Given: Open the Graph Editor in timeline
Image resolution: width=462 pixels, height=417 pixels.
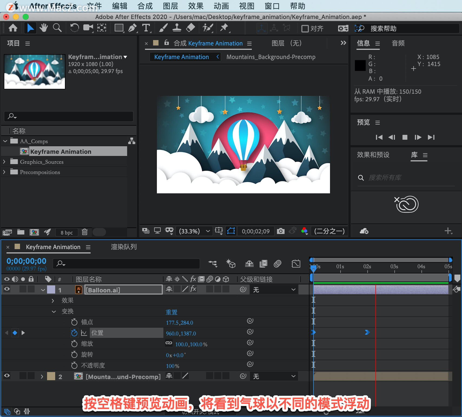Looking at the screenshot, I should click(296, 263).
